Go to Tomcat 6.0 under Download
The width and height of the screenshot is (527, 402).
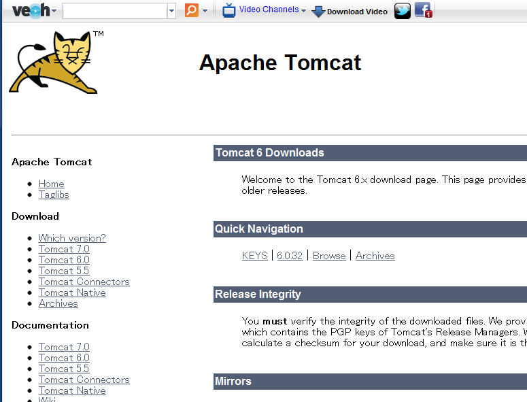[x=64, y=260]
